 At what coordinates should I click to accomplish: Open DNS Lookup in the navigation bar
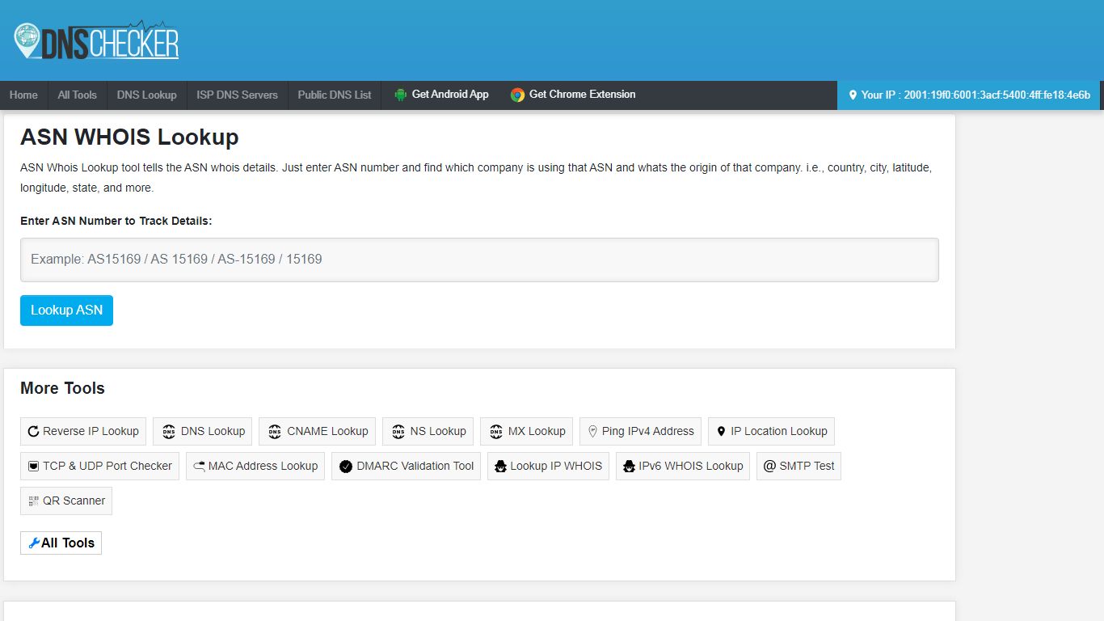[146, 95]
